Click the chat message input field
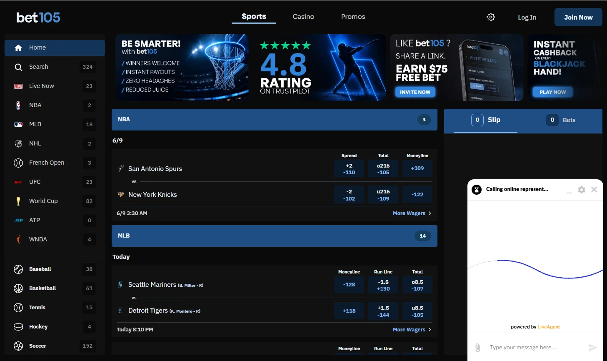Viewport: 607px width, 361px height. [x=535, y=348]
